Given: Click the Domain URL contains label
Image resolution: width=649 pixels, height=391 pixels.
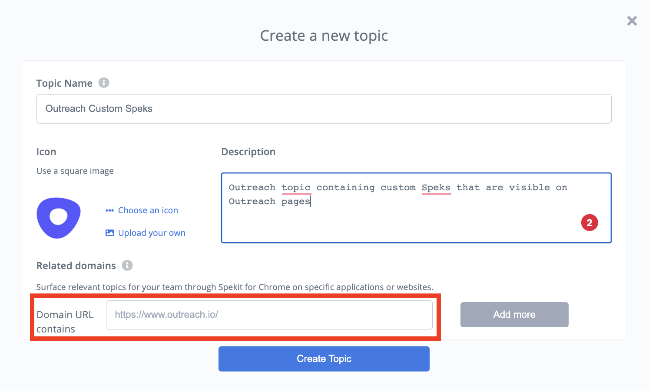Looking at the screenshot, I should (65, 322).
